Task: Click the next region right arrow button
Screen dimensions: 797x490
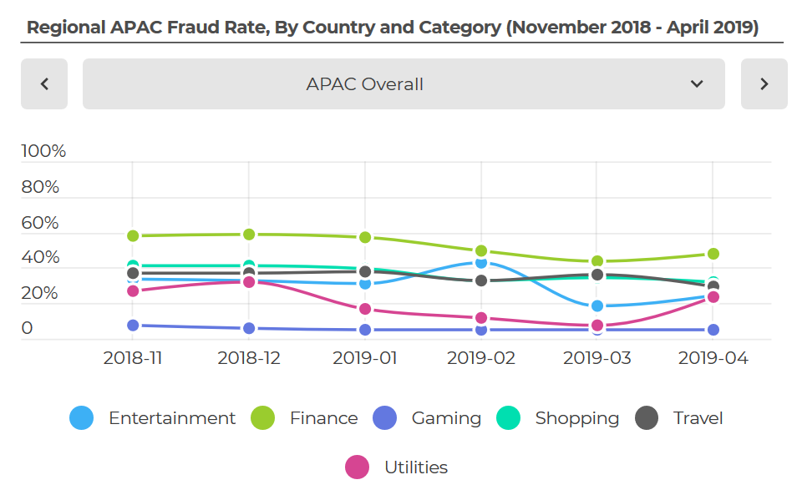Action: (x=764, y=83)
